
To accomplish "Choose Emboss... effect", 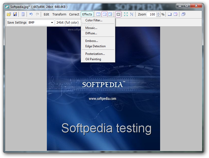I will click(98, 41).
